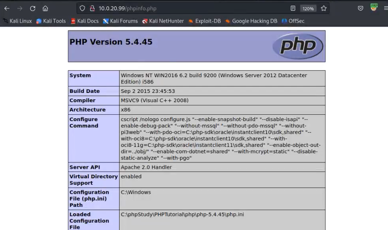Open the tracking protection shield icon
The image size is (388, 230).
(x=82, y=8)
